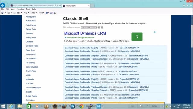Open the Tools menu in menu bar
193x109 pixels.
pos(28,9)
